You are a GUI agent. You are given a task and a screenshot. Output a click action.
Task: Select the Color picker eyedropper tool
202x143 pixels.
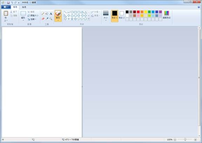pos(47,19)
